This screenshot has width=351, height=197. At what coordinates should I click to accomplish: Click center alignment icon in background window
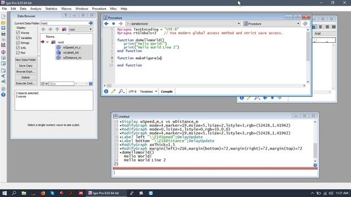tap(320, 27)
